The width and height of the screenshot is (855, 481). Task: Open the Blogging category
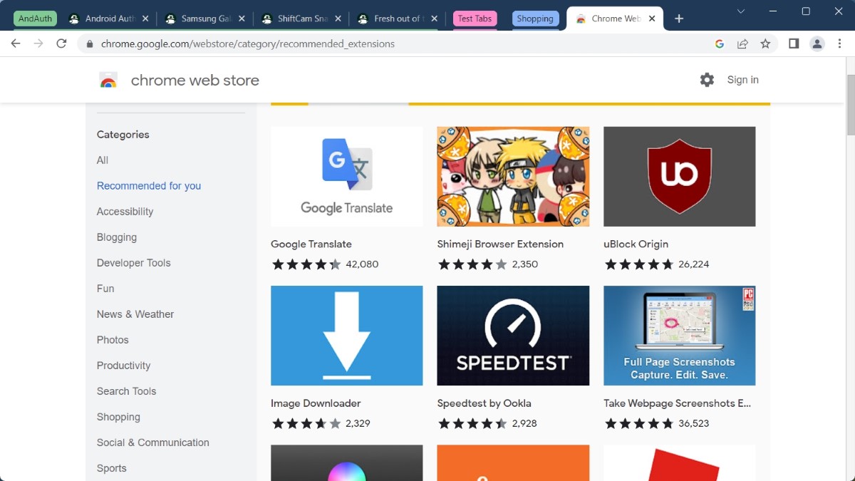coord(117,237)
